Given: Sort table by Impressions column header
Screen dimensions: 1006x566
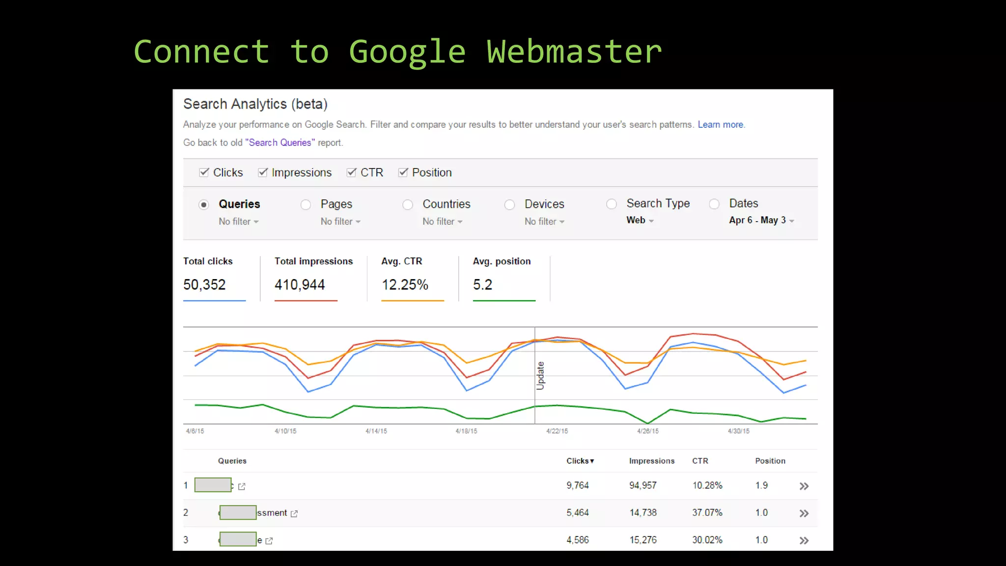Looking at the screenshot, I should click(x=652, y=461).
